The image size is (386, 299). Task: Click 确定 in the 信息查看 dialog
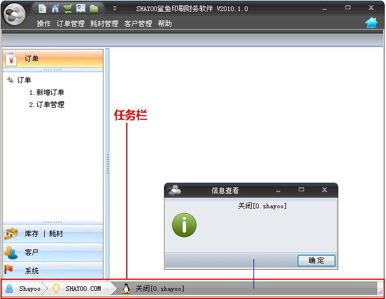tap(316, 261)
